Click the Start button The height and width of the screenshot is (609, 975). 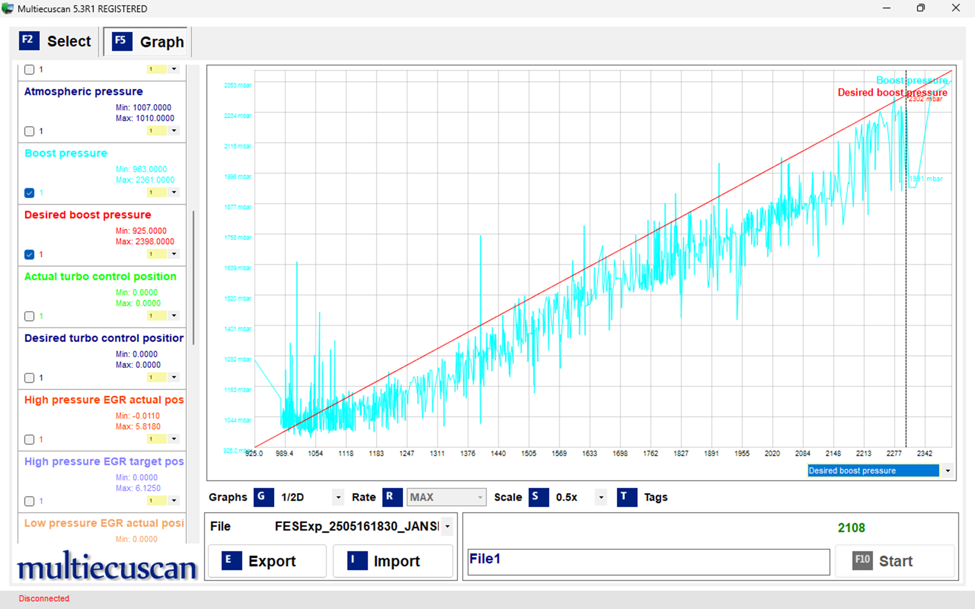click(x=895, y=561)
